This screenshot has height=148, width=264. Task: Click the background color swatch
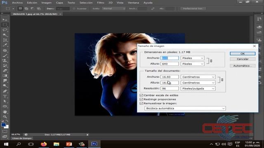coord(7,127)
